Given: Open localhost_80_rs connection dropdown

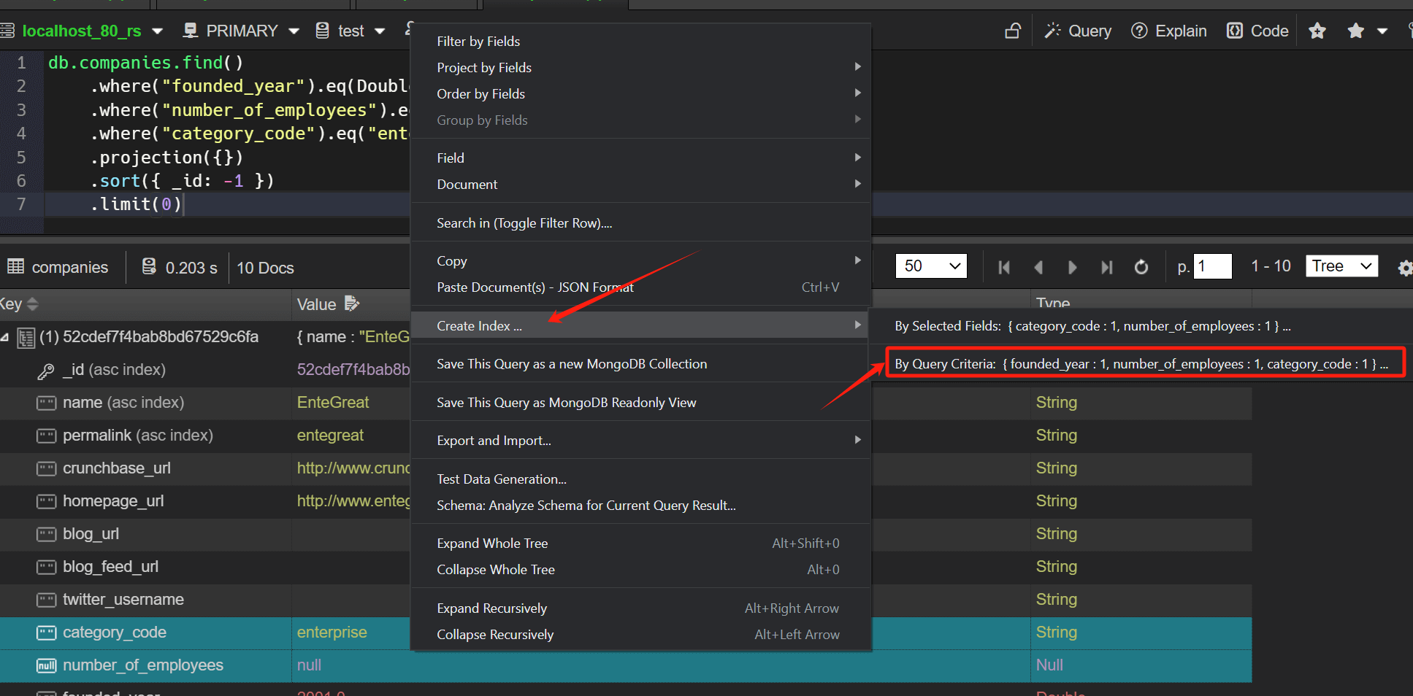Looking at the screenshot, I should (157, 31).
